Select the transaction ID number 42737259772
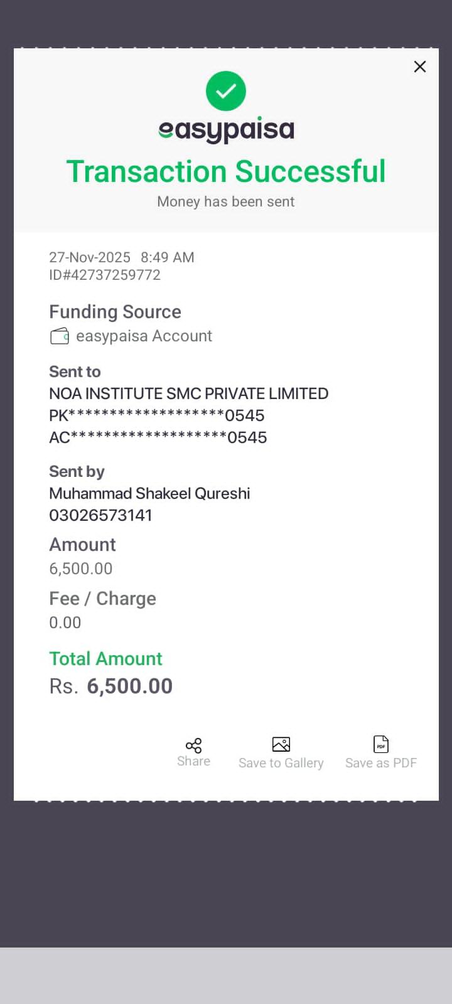The width and height of the screenshot is (452, 1004). [x=105, y=275]
